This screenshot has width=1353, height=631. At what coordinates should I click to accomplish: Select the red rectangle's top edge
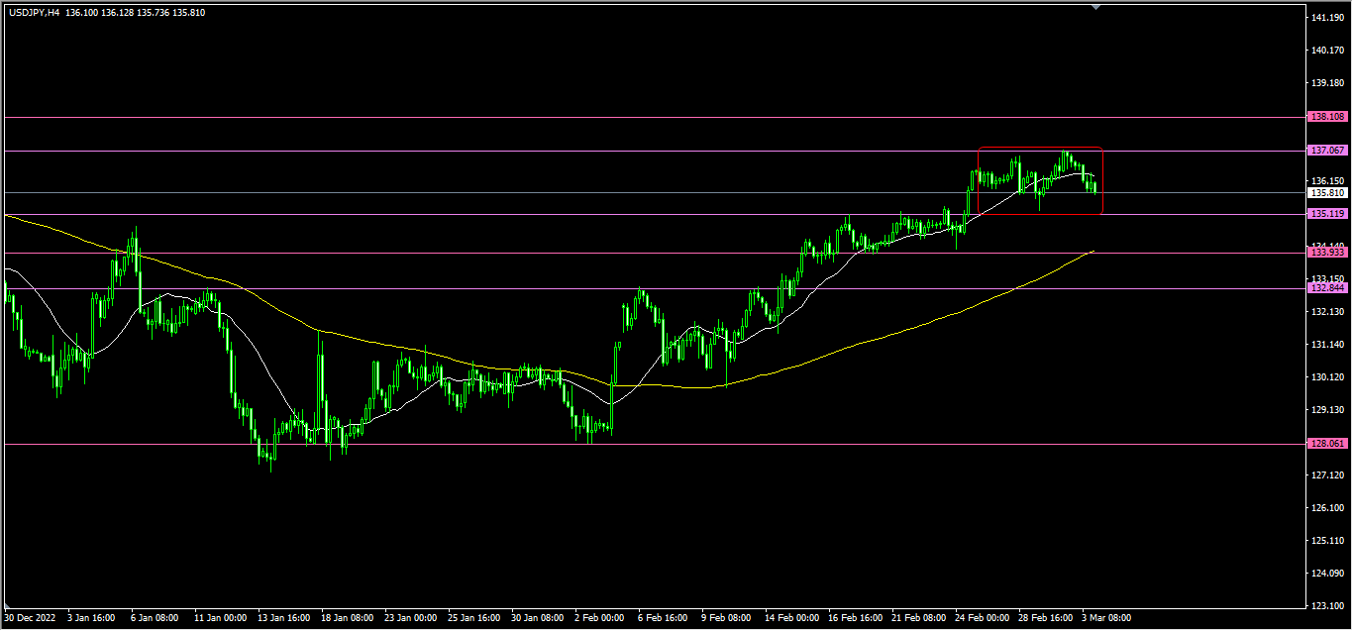point(1039,148)
